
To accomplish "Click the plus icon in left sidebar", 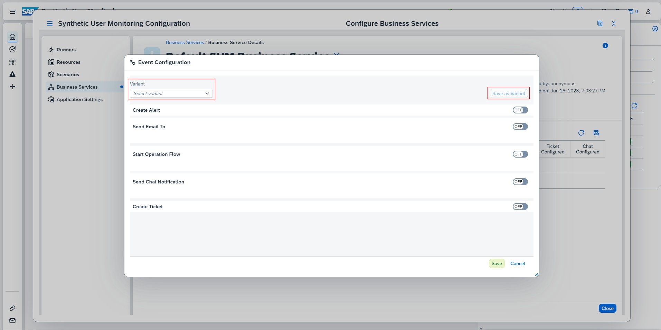I will click(12, 87).
